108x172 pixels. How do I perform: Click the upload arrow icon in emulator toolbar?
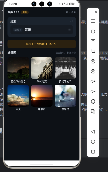pos(93,41)
